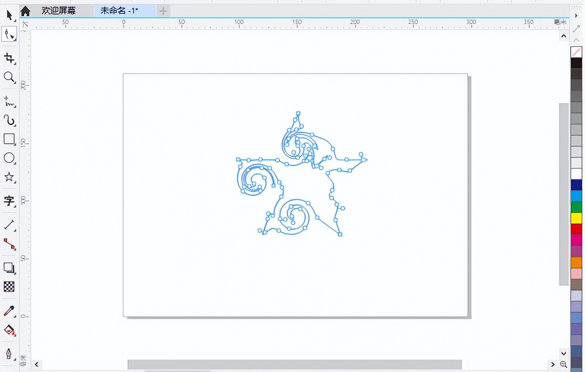
Task: Click the ruler origin corner box
Action: coord(25,24)
